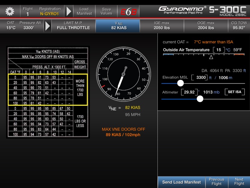Select Registration N-GYRO1
Screen dimensions: 250x188
[50, 11]
